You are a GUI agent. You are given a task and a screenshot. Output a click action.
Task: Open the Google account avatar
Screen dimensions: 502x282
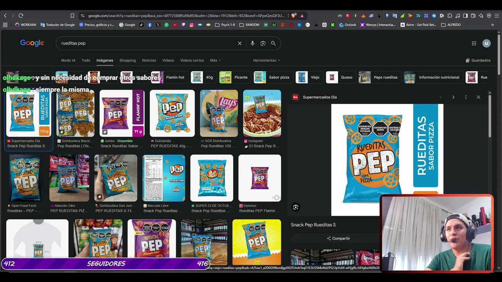pyautogui.click(x=486, y=43)
